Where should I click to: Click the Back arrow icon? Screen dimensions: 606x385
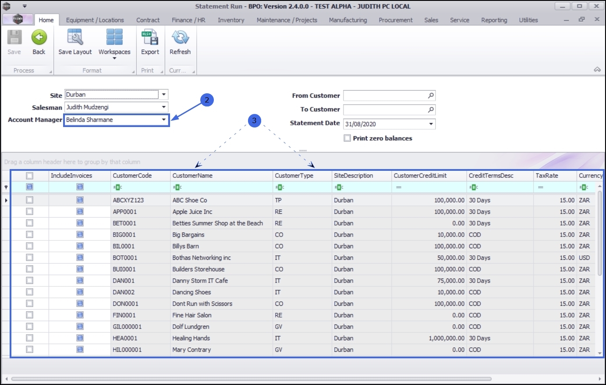pyautogui.click(x=39, y=38)
